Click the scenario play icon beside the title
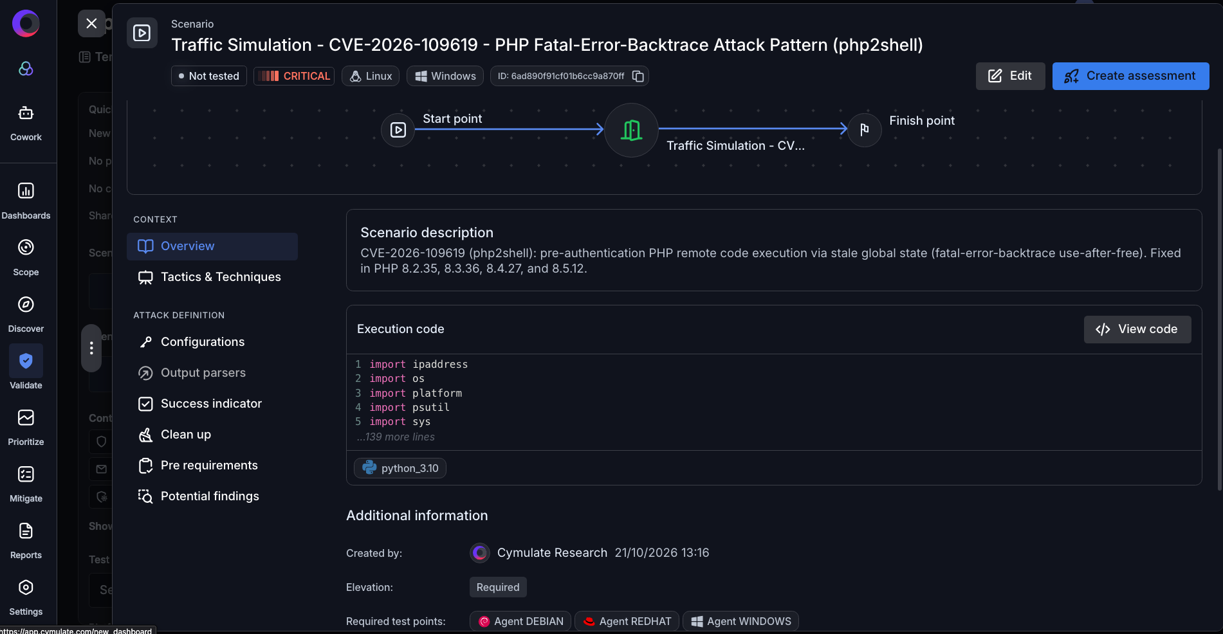Viewport: 1223px width, 634px height. [142, 33]
